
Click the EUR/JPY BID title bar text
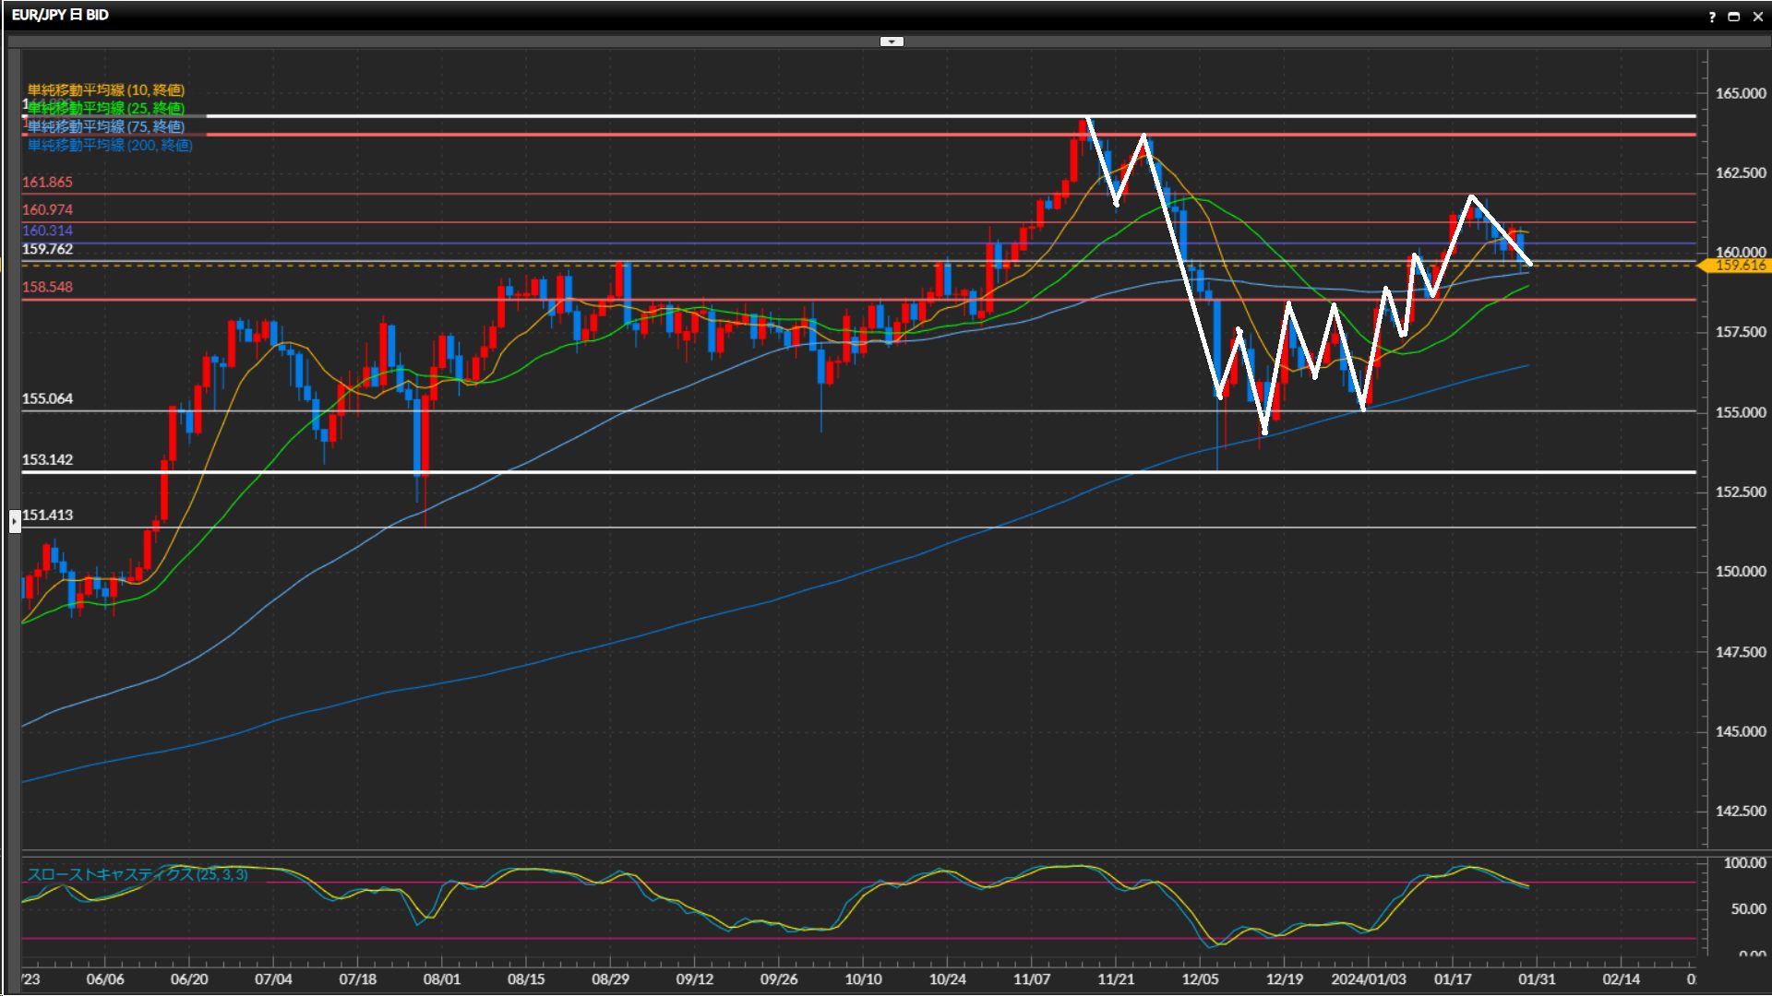pos(60,15)
